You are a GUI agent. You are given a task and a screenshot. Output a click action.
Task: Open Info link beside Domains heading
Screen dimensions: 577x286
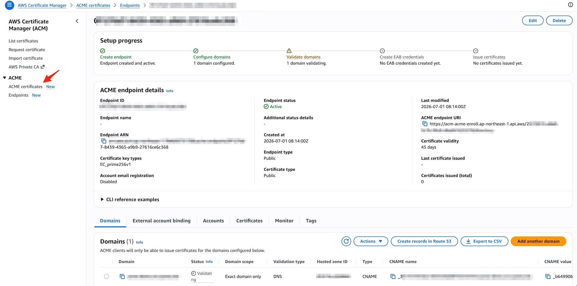[x=139, y=242]
